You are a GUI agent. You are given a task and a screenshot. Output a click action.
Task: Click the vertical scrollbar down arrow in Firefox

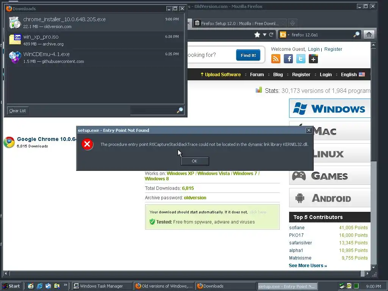(x=373, y=267)
